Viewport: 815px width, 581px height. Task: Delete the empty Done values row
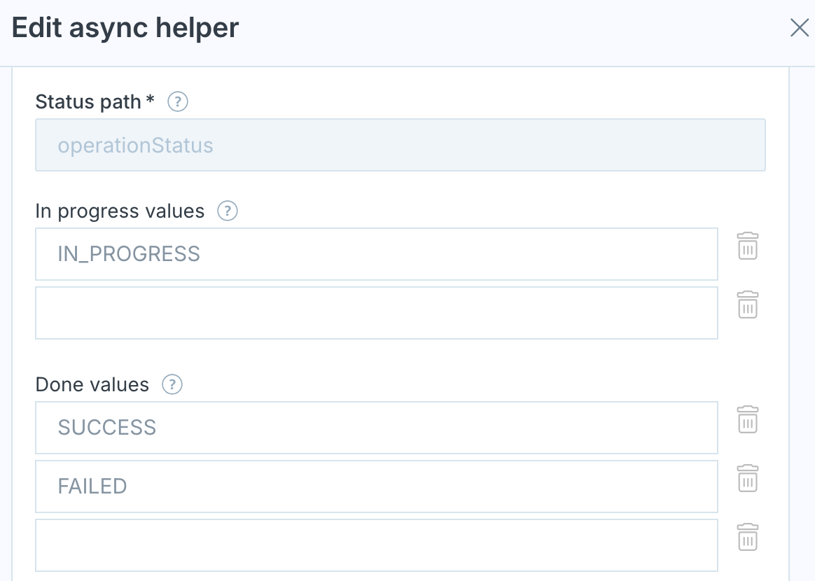[x=747, y=537]
